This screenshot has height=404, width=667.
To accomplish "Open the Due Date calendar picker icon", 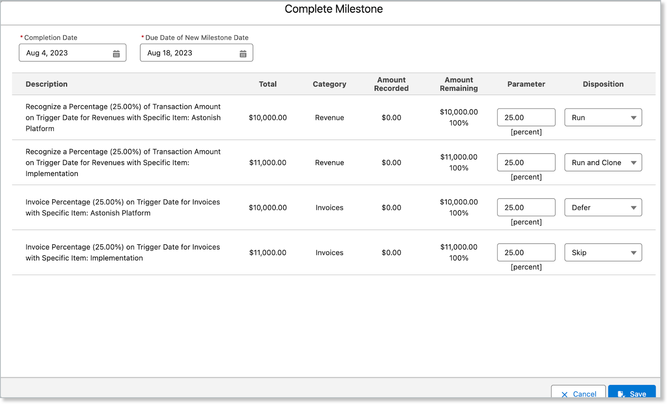I will click(243, 54).
